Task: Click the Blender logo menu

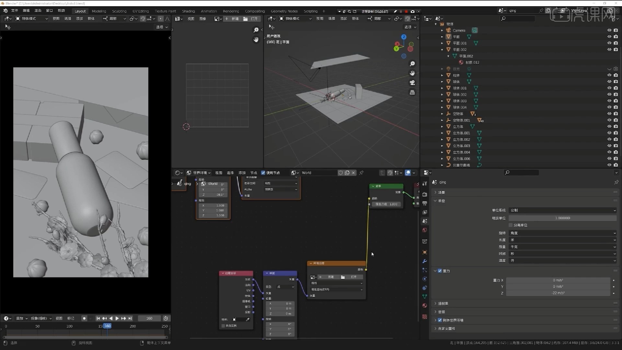Action: coord(5,11)
